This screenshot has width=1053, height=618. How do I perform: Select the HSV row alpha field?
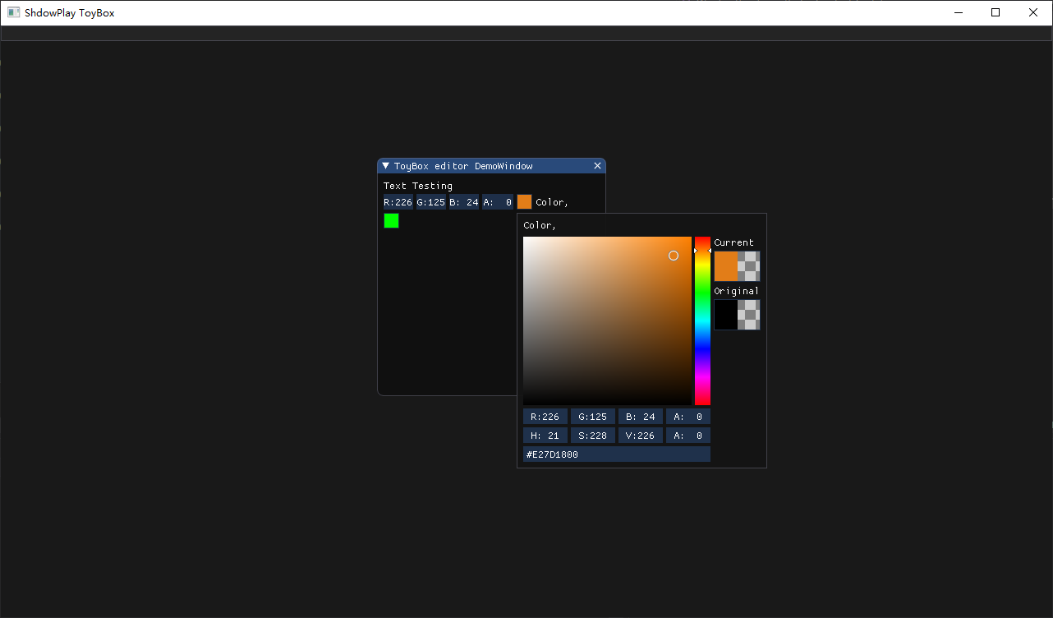click(x=688, y=436)
